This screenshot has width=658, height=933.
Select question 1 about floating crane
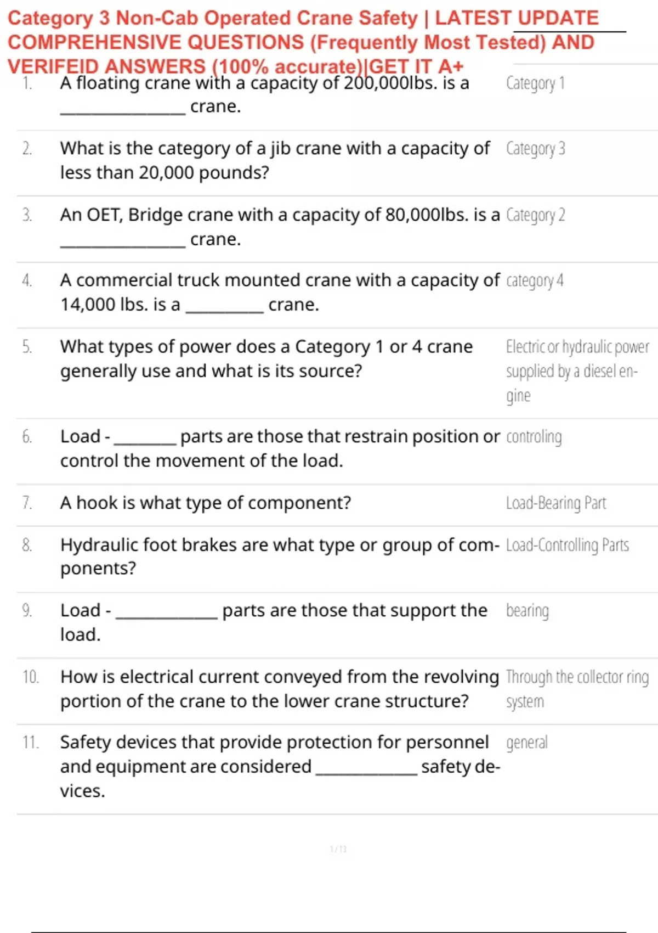pyautogui.click(x=265, y=94)
